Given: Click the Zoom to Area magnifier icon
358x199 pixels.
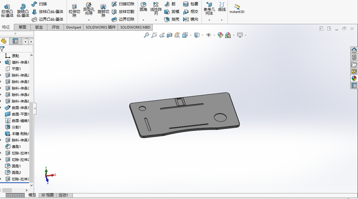Looking at the screenshot, I should 154,35.
